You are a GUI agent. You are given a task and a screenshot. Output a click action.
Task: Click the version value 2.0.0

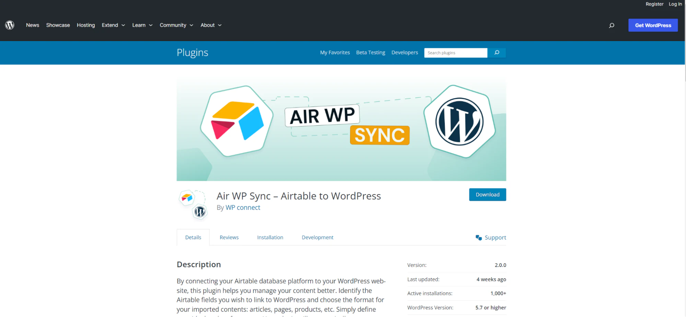(x=500, y=265)
